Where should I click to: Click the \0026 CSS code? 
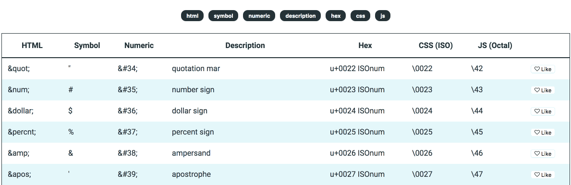(x=422, y=153)
